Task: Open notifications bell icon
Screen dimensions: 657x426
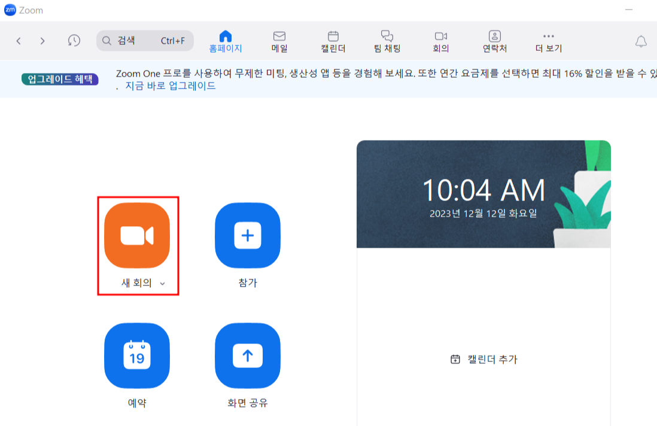Action: point(641,41)
